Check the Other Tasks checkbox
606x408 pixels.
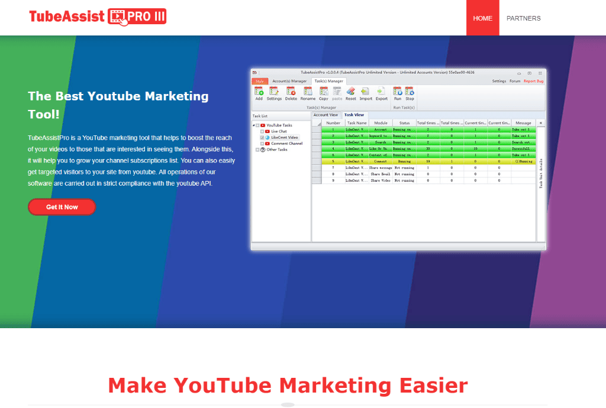tap(258, 150)
